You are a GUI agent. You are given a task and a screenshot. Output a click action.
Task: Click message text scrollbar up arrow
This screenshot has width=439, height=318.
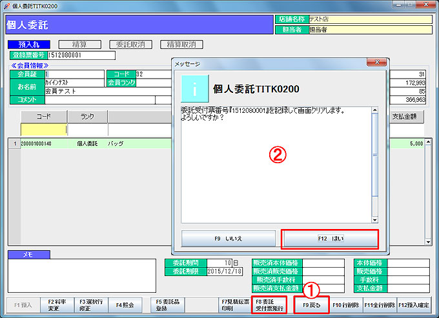click(x=374, y=110)
